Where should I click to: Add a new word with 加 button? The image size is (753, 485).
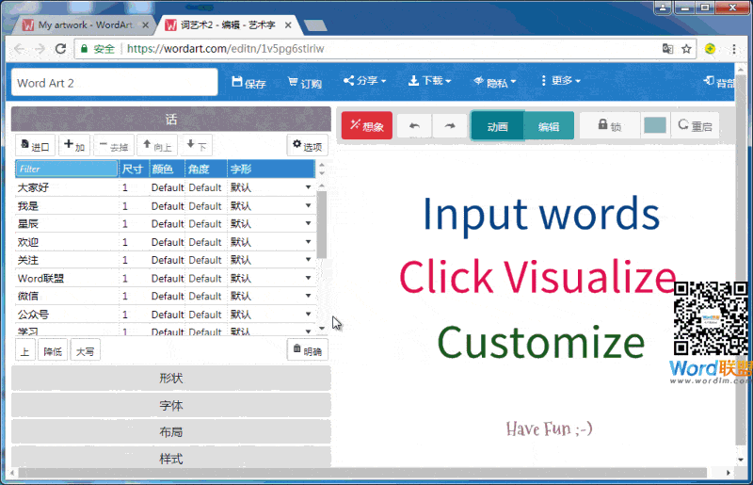(74, 146)
